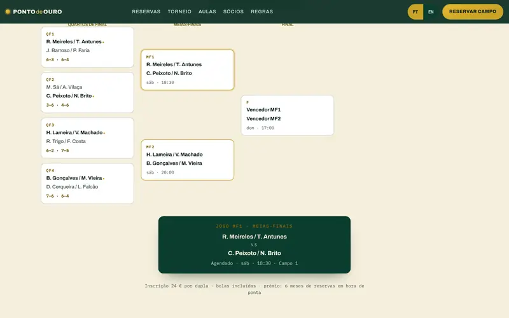Screen dimensions: 509x318
Task: Select the MF1 semi-final card
Action: click(x=187, y=70)
